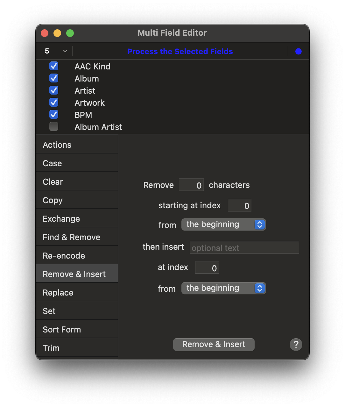Click the Remove & Insert button

pos(214,344)
